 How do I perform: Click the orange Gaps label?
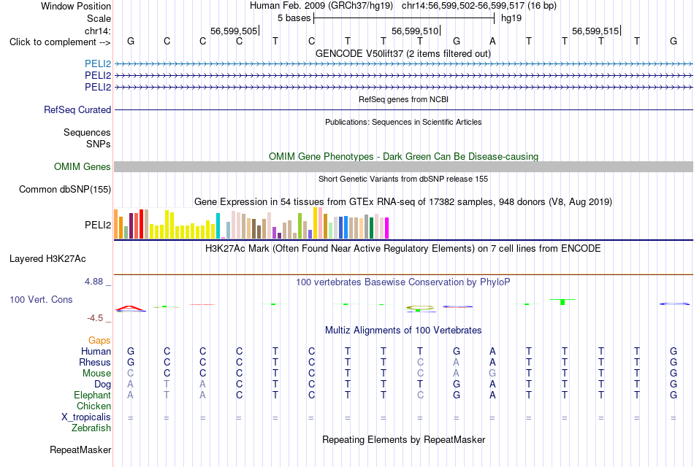click(x=99, y=341)
